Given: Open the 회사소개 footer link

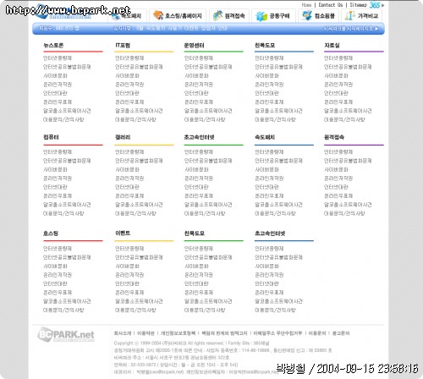Looking at the screenshot, I should coord(123,333).
